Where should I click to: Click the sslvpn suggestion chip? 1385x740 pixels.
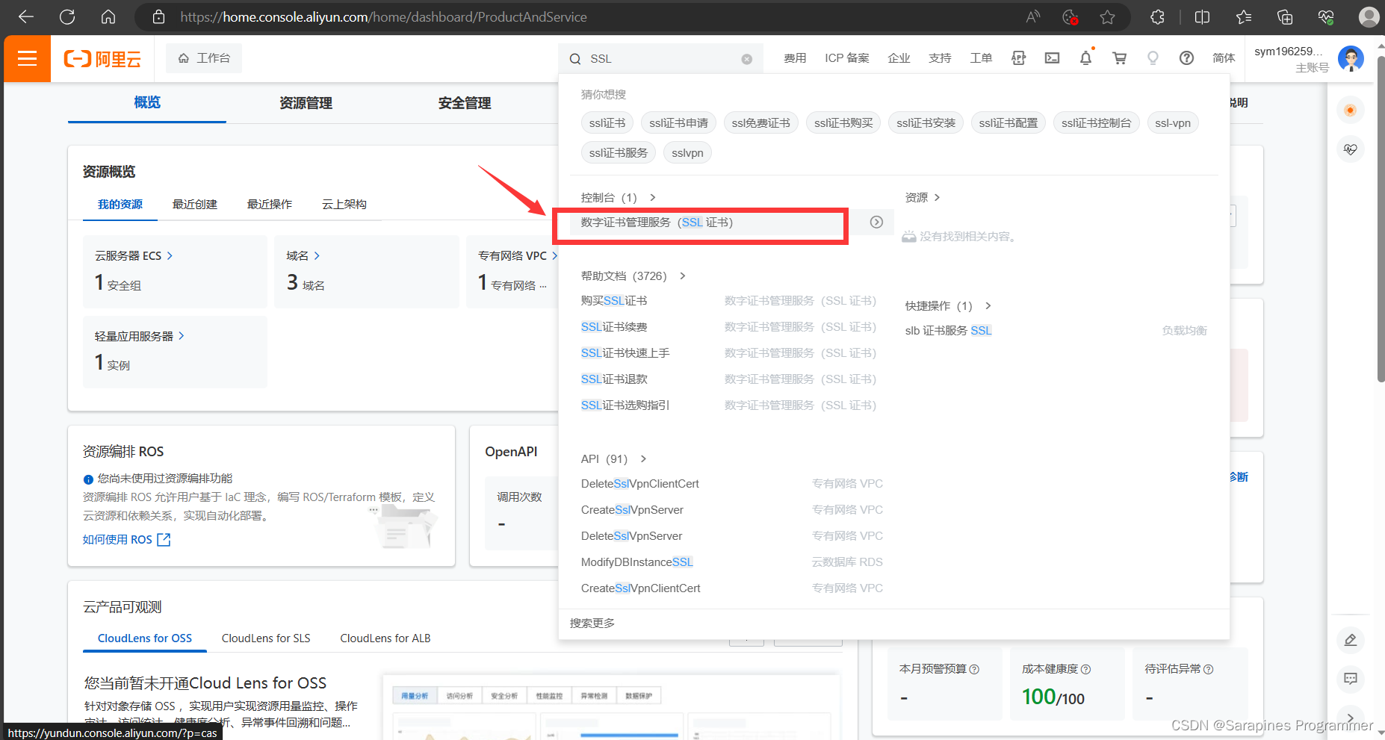point(687,153)
